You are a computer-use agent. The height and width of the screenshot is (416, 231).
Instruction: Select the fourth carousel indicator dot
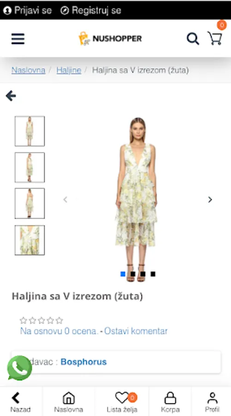pyautogui.click(x=153, y=274)
